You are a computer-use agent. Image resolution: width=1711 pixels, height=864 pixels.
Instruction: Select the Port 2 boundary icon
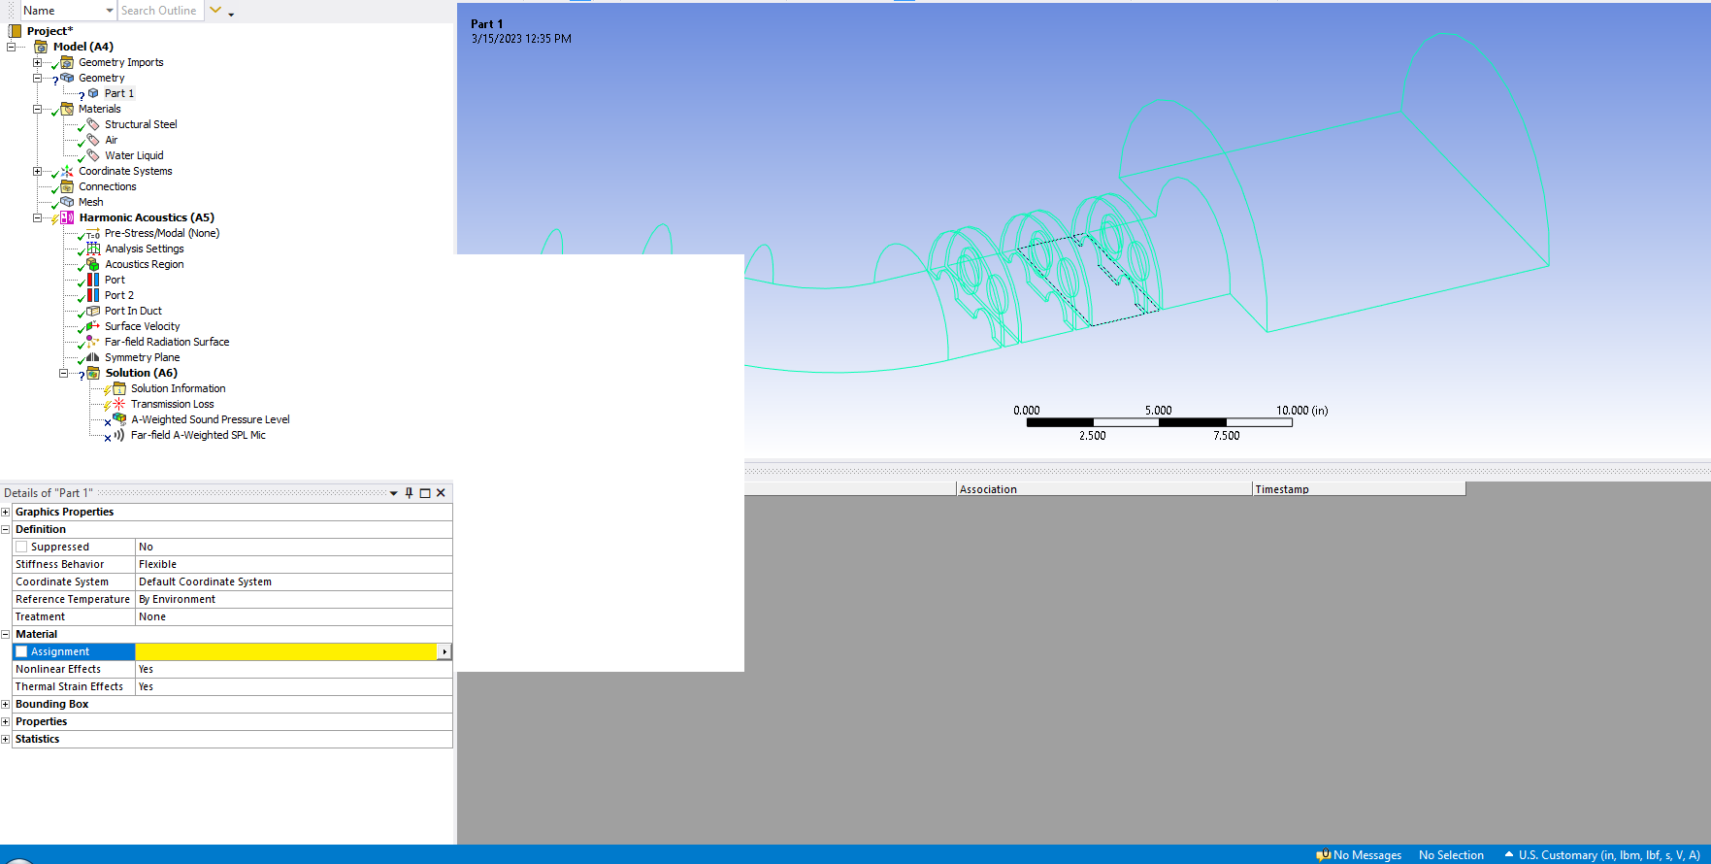tap(93, 295)
